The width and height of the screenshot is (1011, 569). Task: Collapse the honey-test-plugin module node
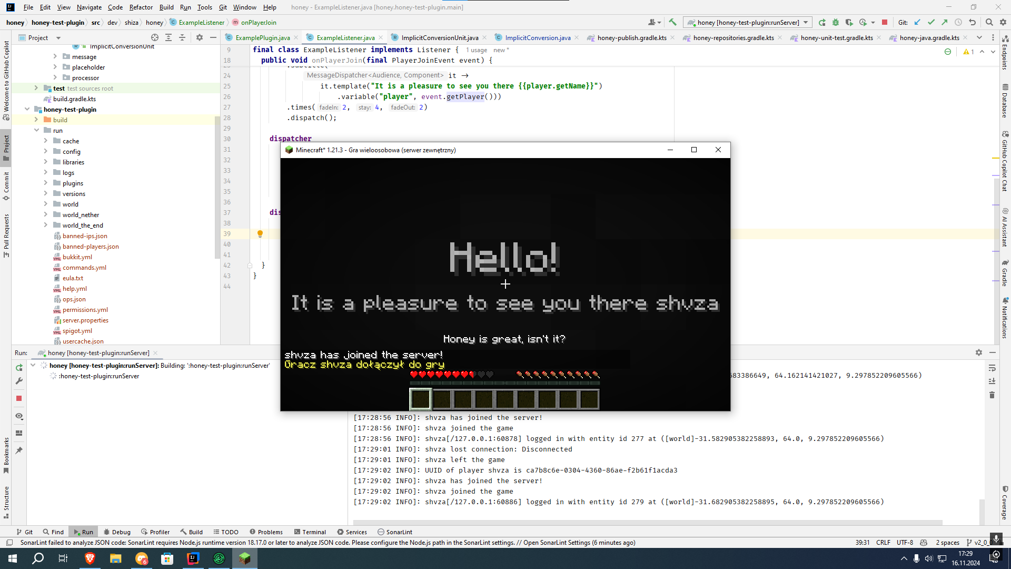[27, 110]
